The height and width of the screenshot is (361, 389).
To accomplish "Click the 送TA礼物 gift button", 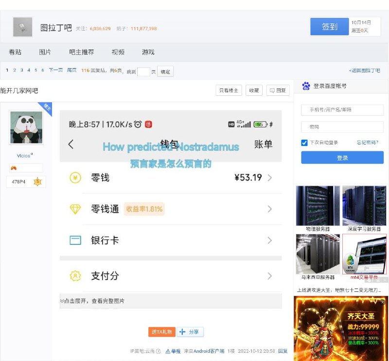I will click(x=162, y=332).
